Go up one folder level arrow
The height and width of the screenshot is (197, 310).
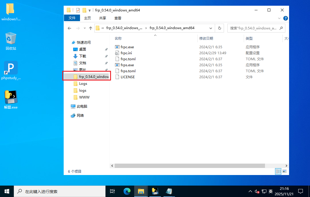point(91,28)
